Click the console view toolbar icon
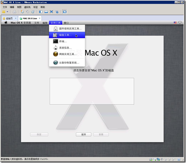Image resolution: width=186 pixels, height=163 pixels. click(65, 12)
